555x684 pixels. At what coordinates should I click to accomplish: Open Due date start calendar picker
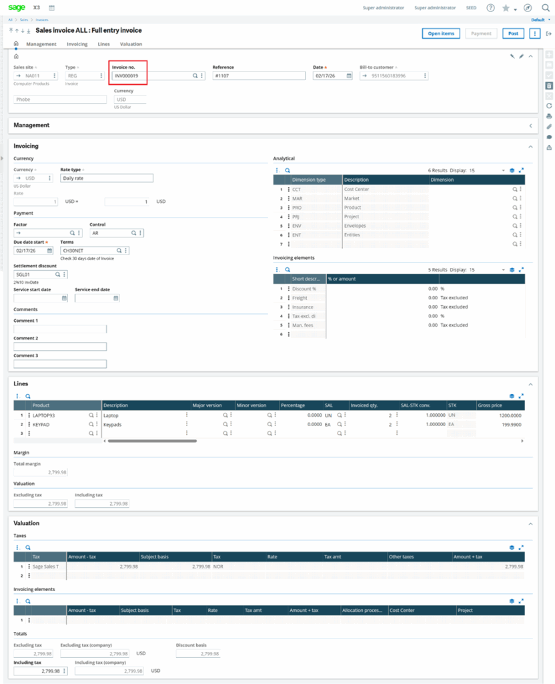click(49, 250)
